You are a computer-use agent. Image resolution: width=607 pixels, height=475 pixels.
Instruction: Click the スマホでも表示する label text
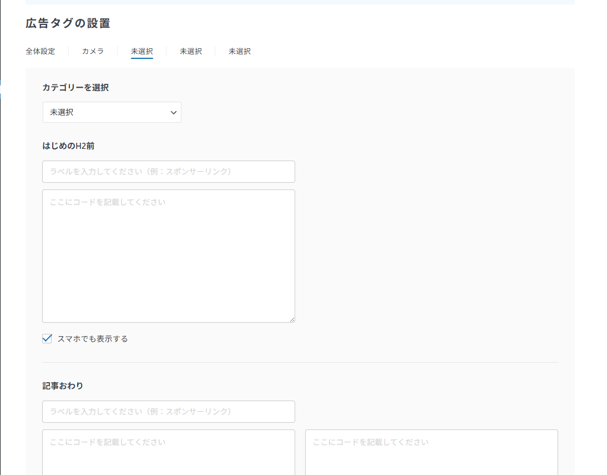pyautogui.click(x=93, y=339)
